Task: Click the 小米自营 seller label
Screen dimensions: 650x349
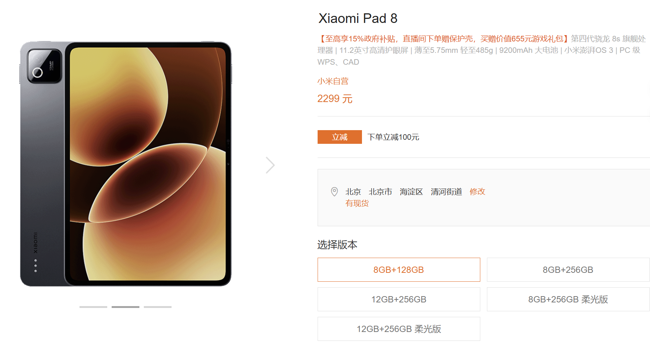Action: (x=333, y=81)
